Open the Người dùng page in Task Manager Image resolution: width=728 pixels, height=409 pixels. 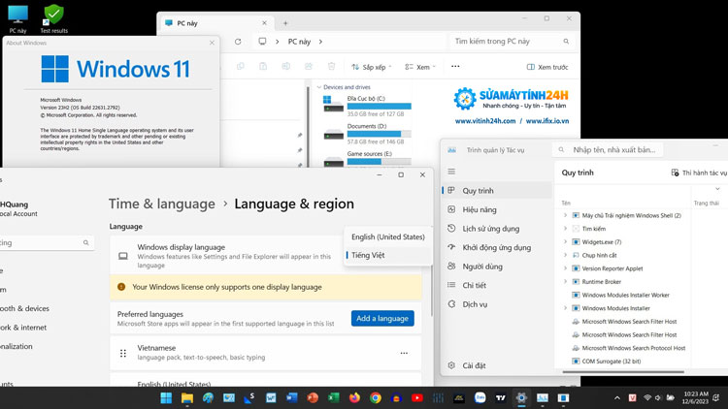497,267
